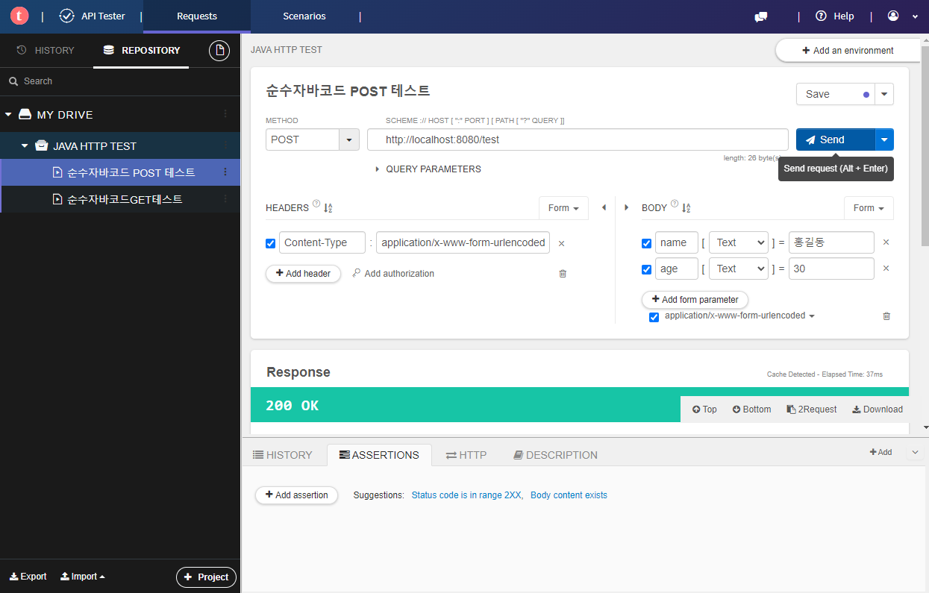Open MY DRIVE more-options menu

coord(225,114)
